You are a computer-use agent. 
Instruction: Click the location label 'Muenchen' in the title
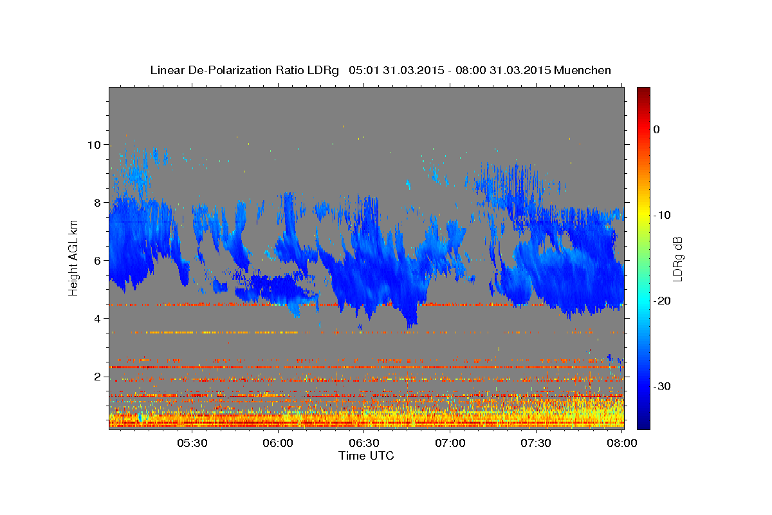tap(583, 70)
